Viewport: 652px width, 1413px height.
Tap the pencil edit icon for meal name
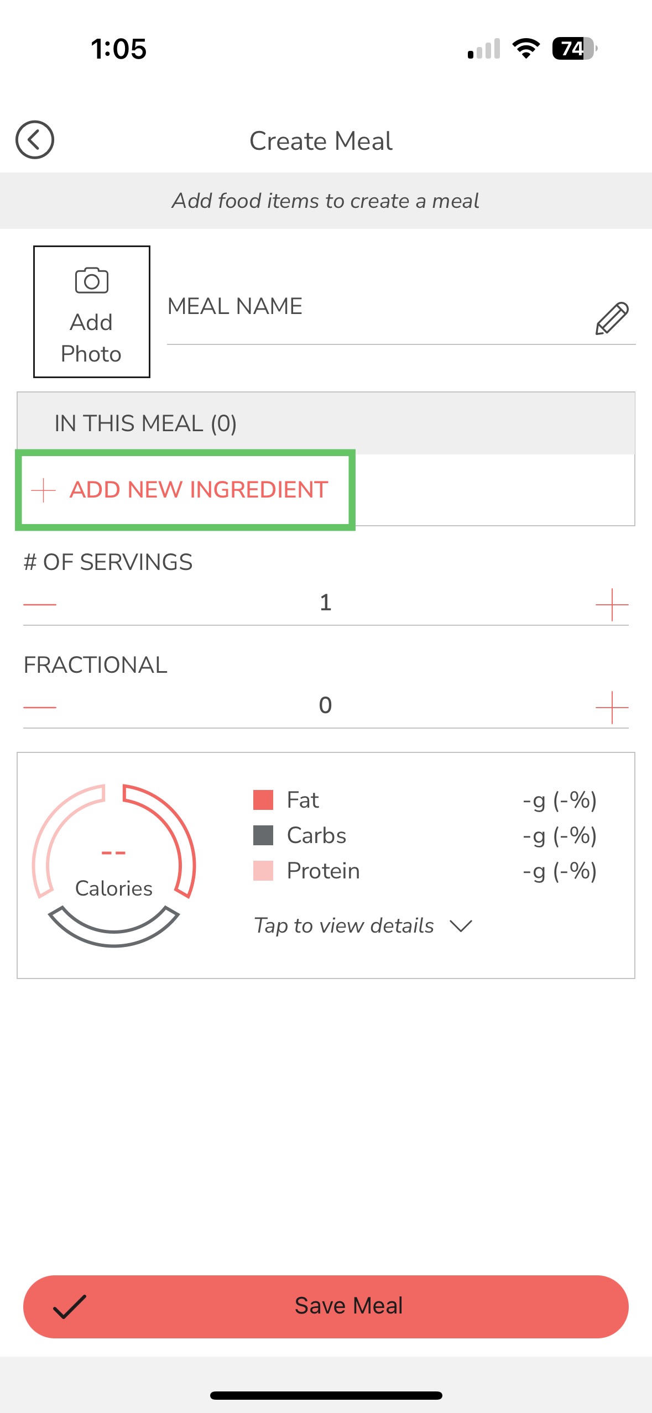pos(612,318)
